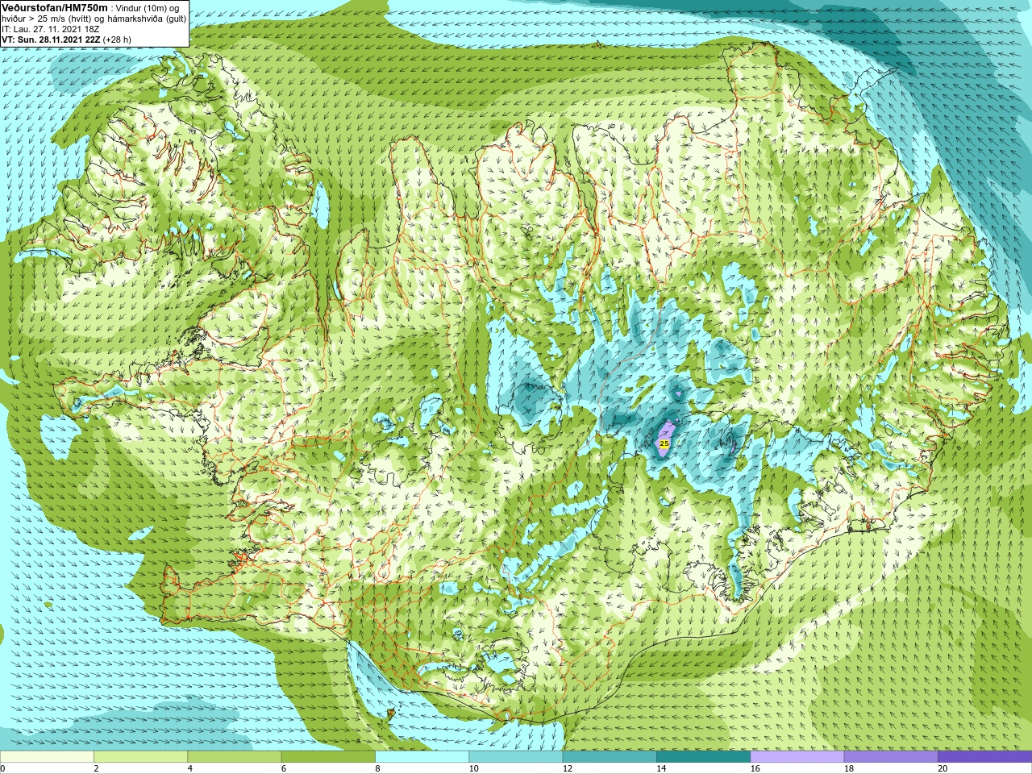Image resolution: width=1032 pixels, height=774 pixels.
Task: Click the 16–18 m/s light lavender legend swatch
Action: [x=797, y=757]
